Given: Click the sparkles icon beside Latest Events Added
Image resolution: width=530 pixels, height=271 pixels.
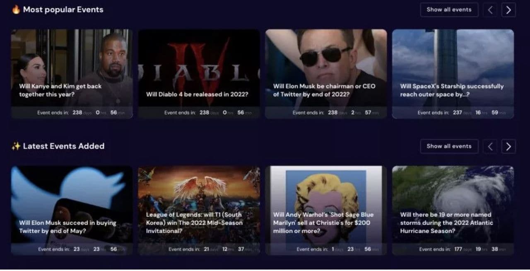Looking at the screenshot, I should point(16,146).
